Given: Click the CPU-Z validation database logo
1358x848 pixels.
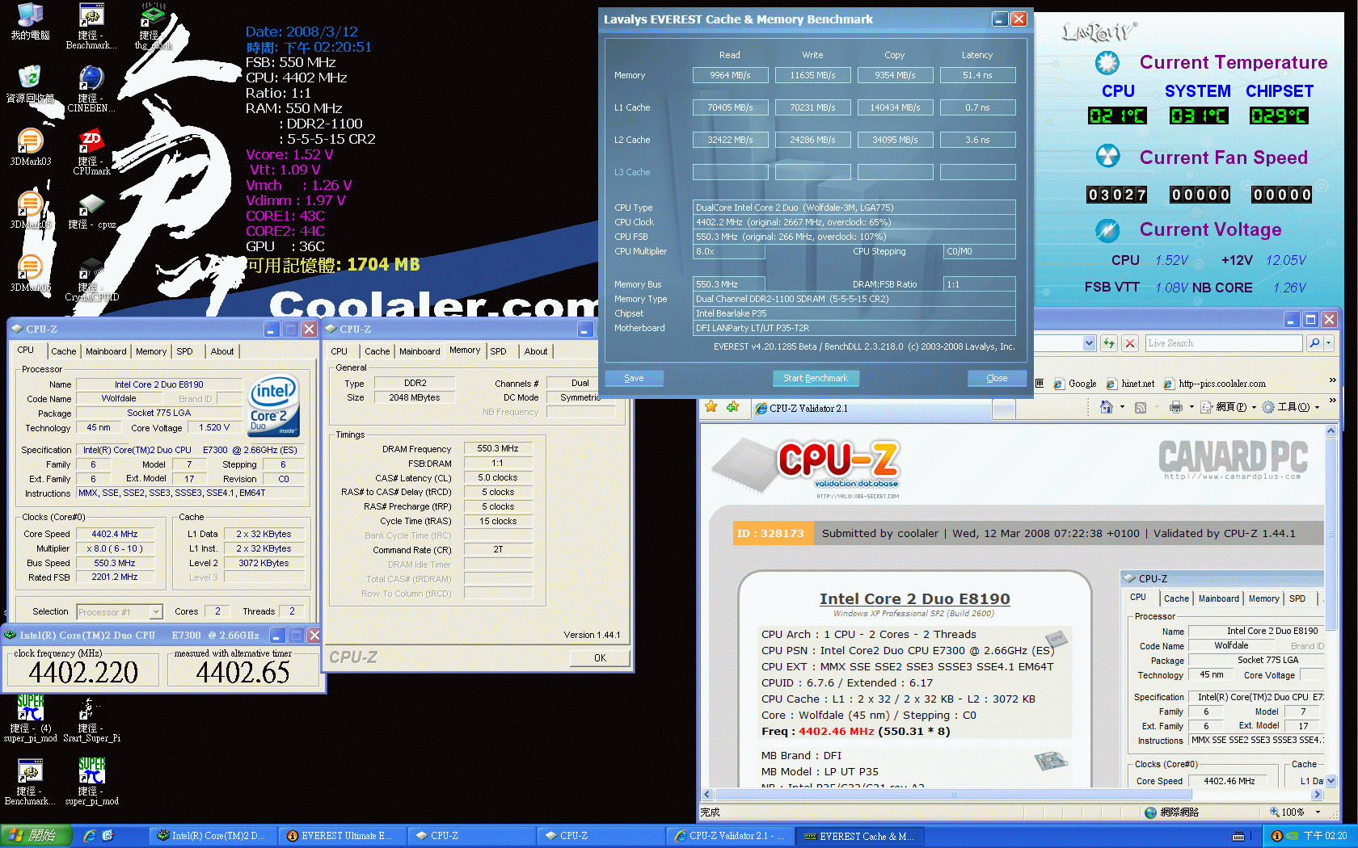Looking at the screenshot, I should tap(808, 469).
